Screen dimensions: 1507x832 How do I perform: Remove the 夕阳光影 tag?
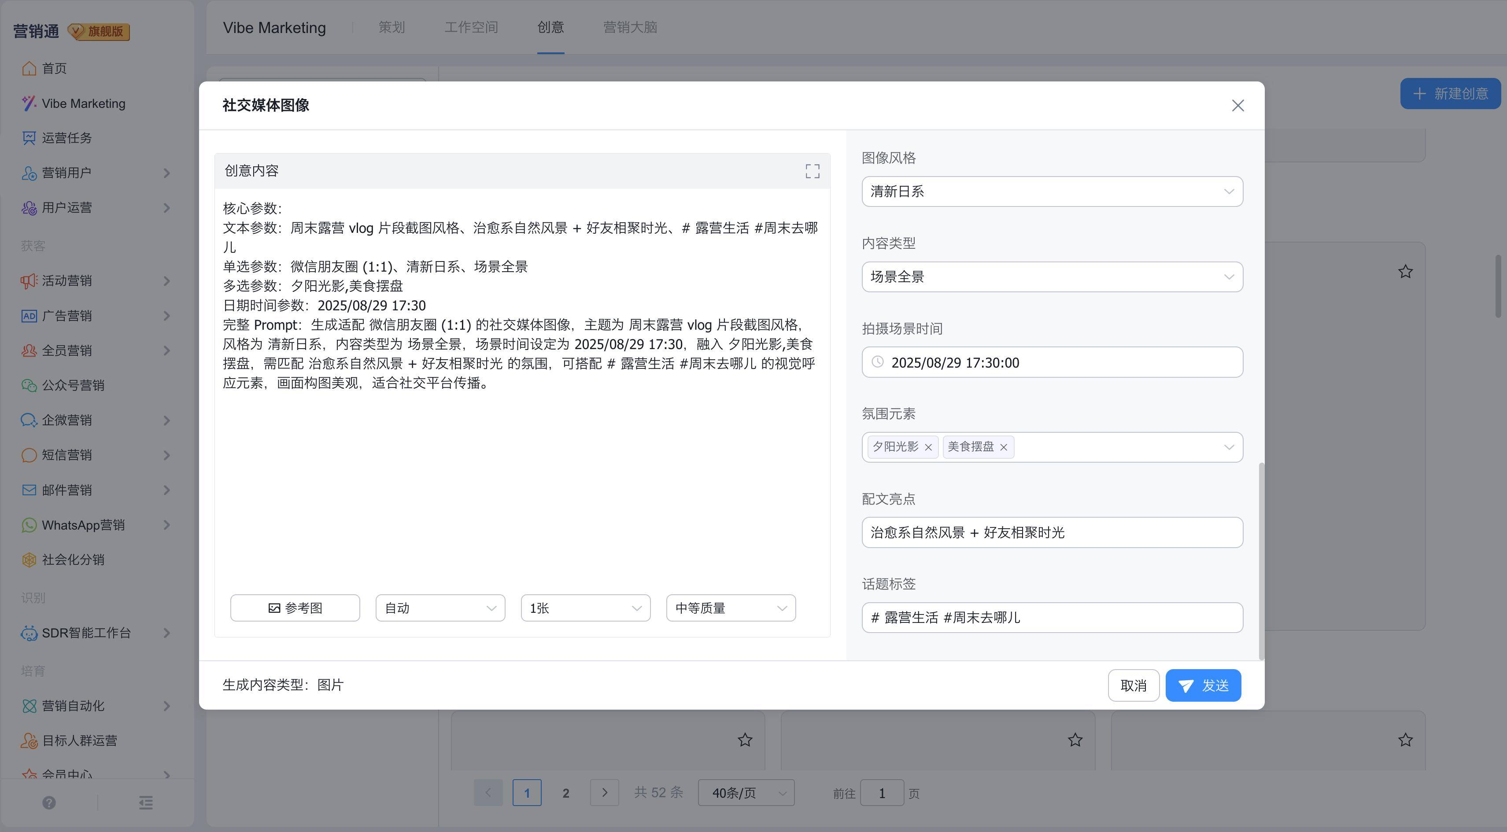(x=928, y=447)
